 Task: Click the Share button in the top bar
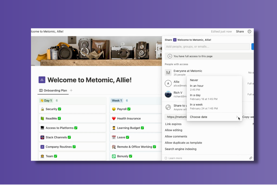tap(240, 31)
